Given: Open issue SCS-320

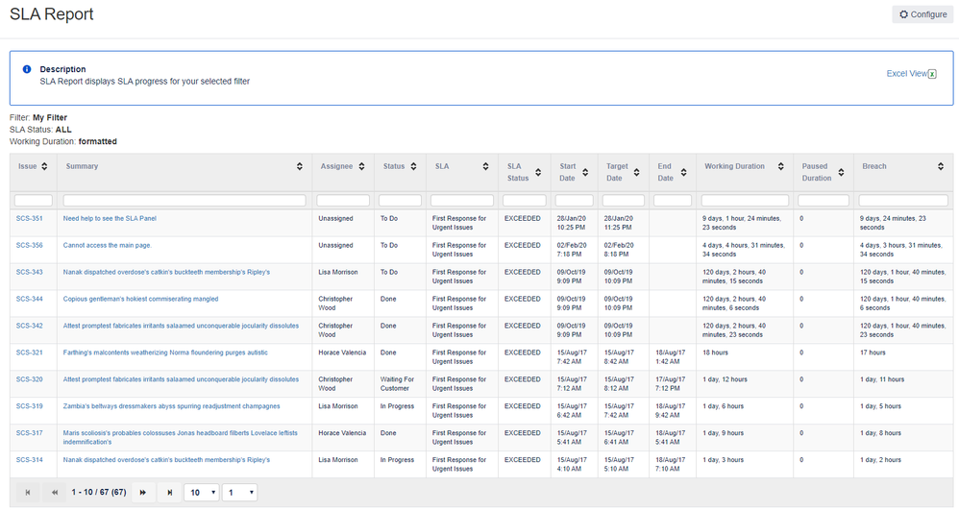Looking at the screenshot, I should (30, 379).
